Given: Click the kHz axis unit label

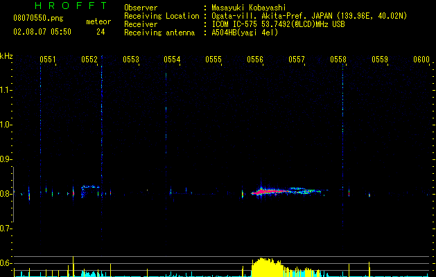Looking at the screenshot, I should pos(6,56).
